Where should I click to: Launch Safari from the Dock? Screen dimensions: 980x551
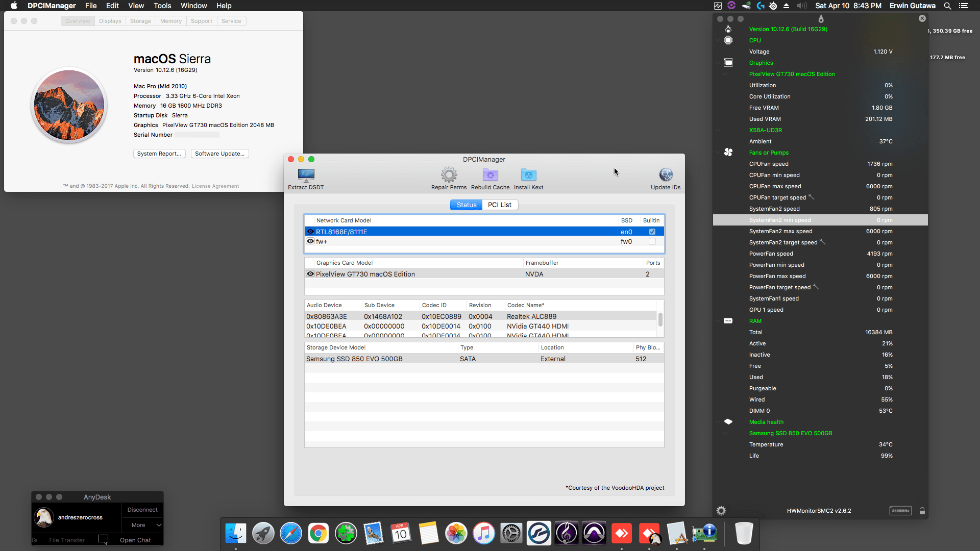click(291, 534)
